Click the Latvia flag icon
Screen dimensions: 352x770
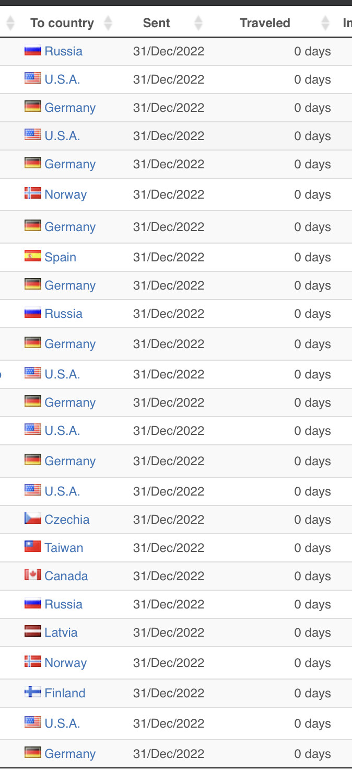33,631
